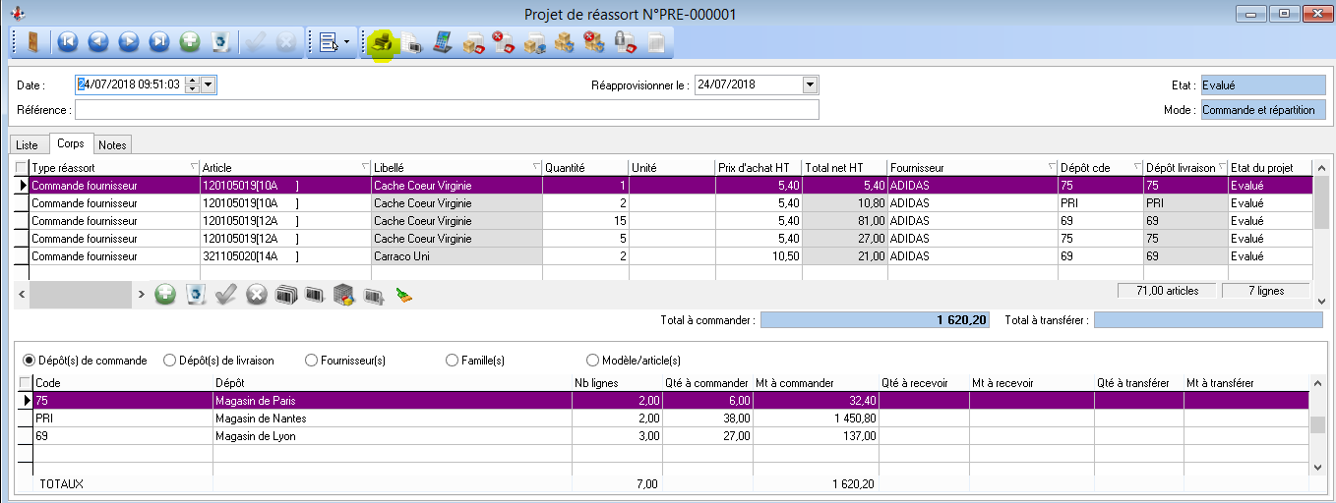Screen dimensions: 1336x503
Task: Open the Type réassort column filter
Action: (193, 167)
